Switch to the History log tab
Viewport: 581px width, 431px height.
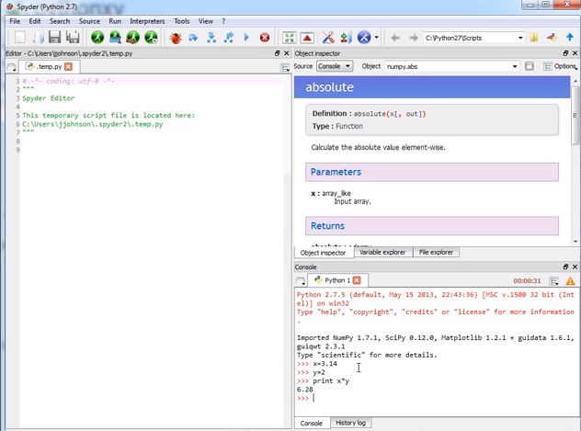(x=350, y=423)
